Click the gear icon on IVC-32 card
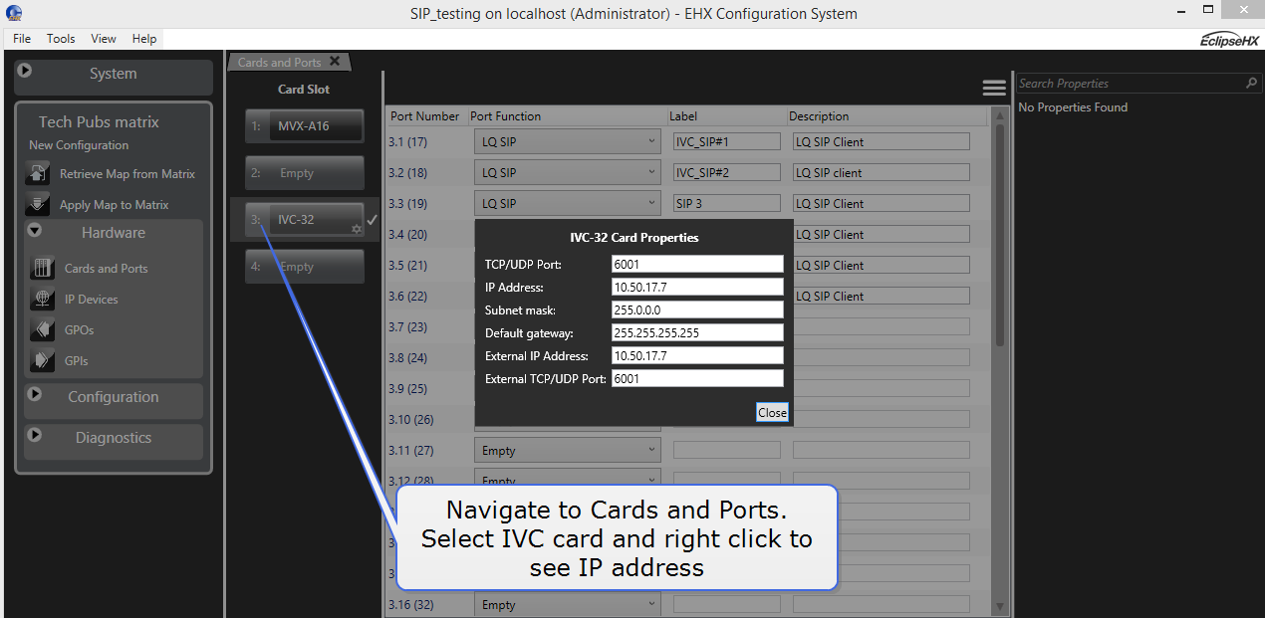The image size is (1265, 618). click(357, 229)
